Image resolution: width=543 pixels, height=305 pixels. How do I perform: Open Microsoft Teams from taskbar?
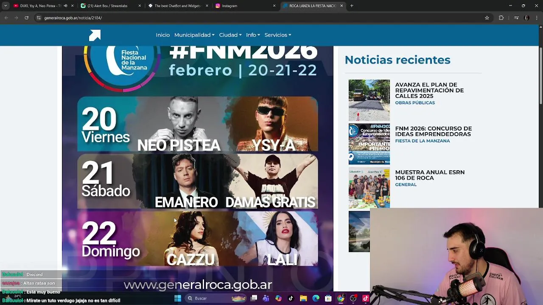tap(266, 298)
